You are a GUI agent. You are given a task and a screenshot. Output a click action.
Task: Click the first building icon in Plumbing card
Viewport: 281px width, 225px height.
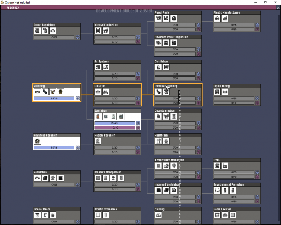(x=38, y=92)
